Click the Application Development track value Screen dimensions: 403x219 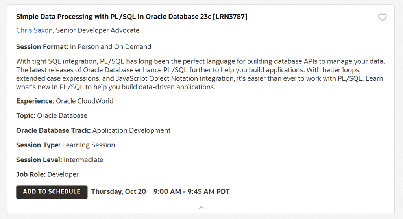(131, 130)
